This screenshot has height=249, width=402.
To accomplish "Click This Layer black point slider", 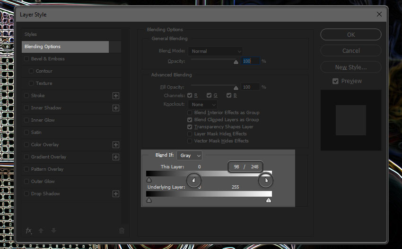I will click(149, 180).
